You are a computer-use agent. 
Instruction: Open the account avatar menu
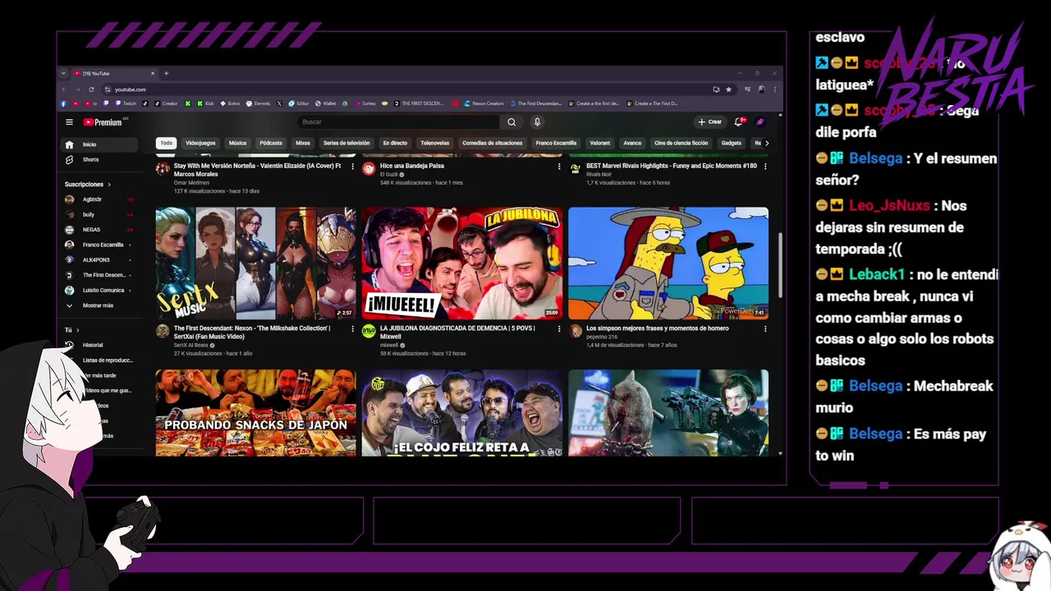click(x=760, y=122)
